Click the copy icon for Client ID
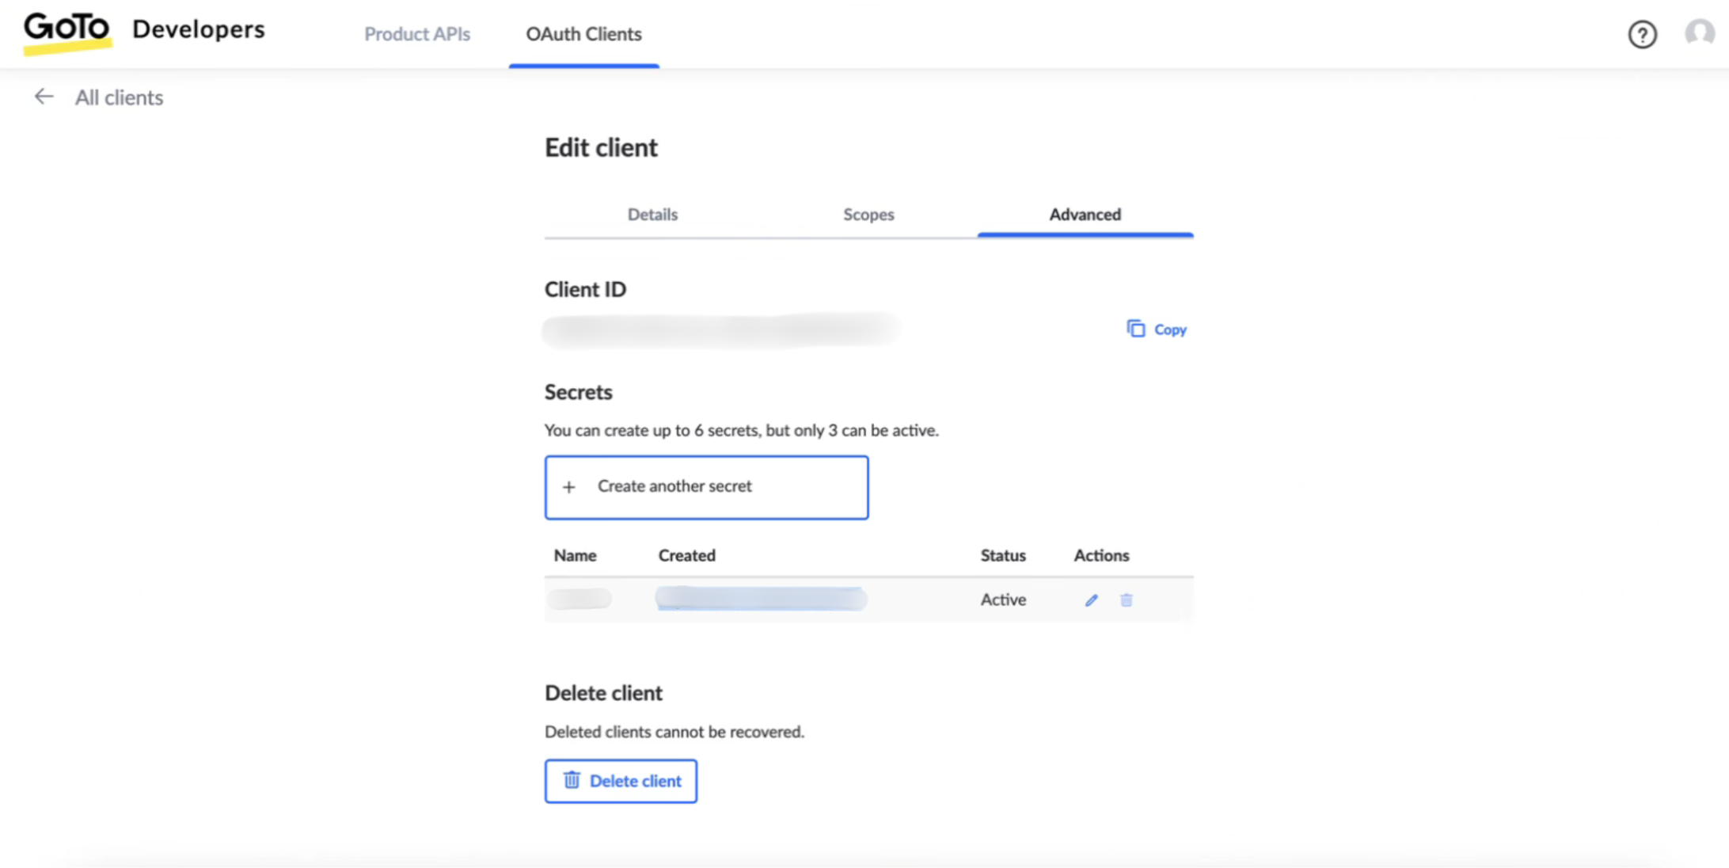This screenshot has height=868, width=1729. coord(1135,329)
